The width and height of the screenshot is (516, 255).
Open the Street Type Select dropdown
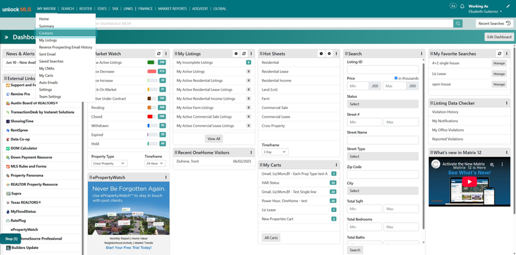383,156
